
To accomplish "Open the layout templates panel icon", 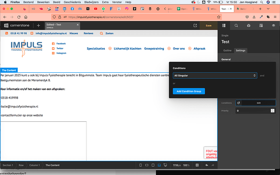I will 261,25.
